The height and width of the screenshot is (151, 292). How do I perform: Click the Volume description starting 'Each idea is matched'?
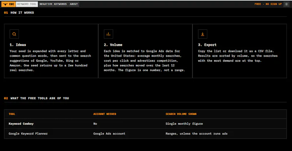[145, 60]
